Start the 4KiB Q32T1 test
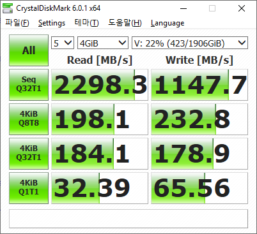The image size is (257, 234). pos(29,154)
